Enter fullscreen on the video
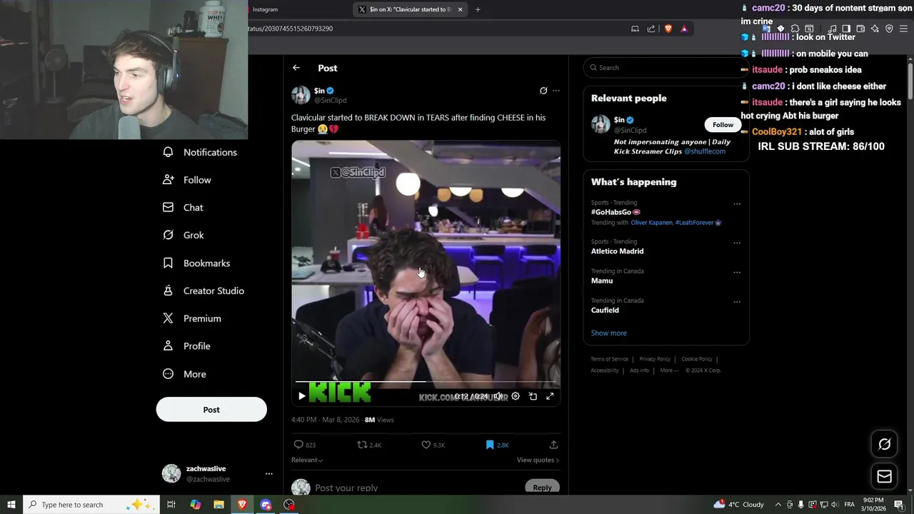 550,396
